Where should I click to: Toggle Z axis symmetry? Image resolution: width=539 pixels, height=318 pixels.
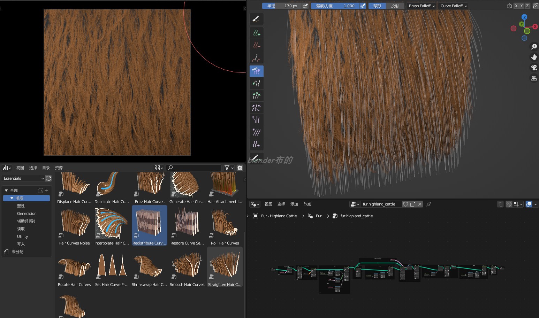coord(527,6)
